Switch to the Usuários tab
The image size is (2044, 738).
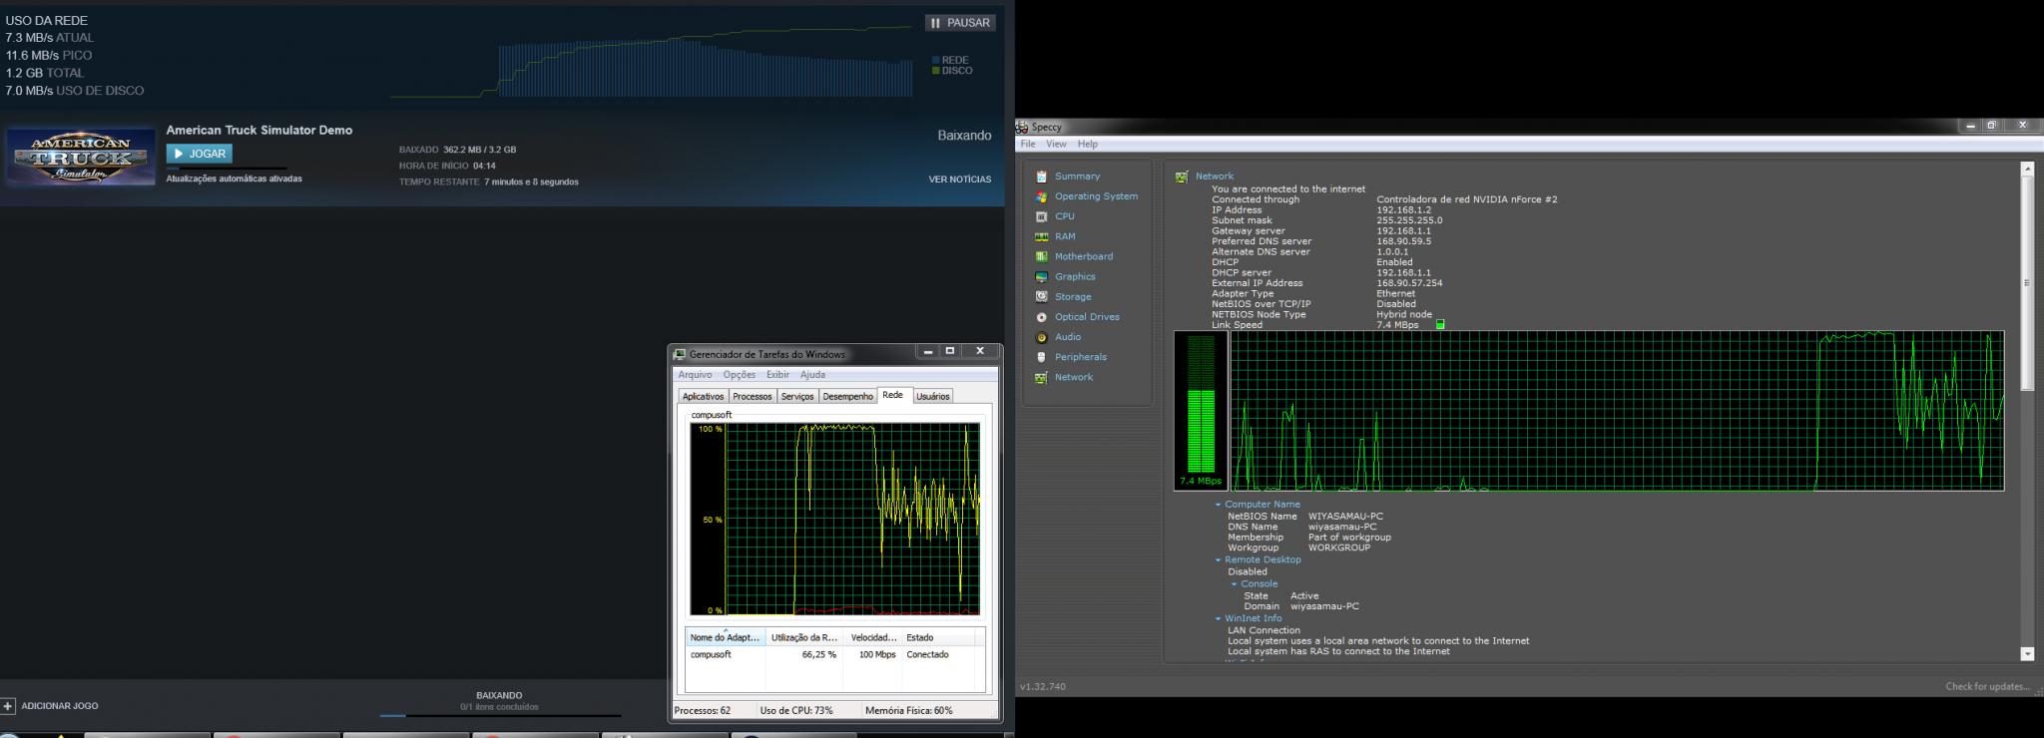click(933, 396)
